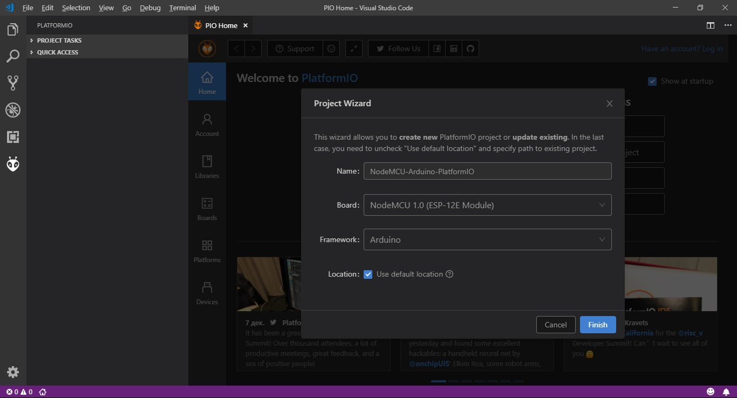This screenshot has height=398, width=737.
Task: Go back with the left arrow in PIO Home
Action: [236, 49]
